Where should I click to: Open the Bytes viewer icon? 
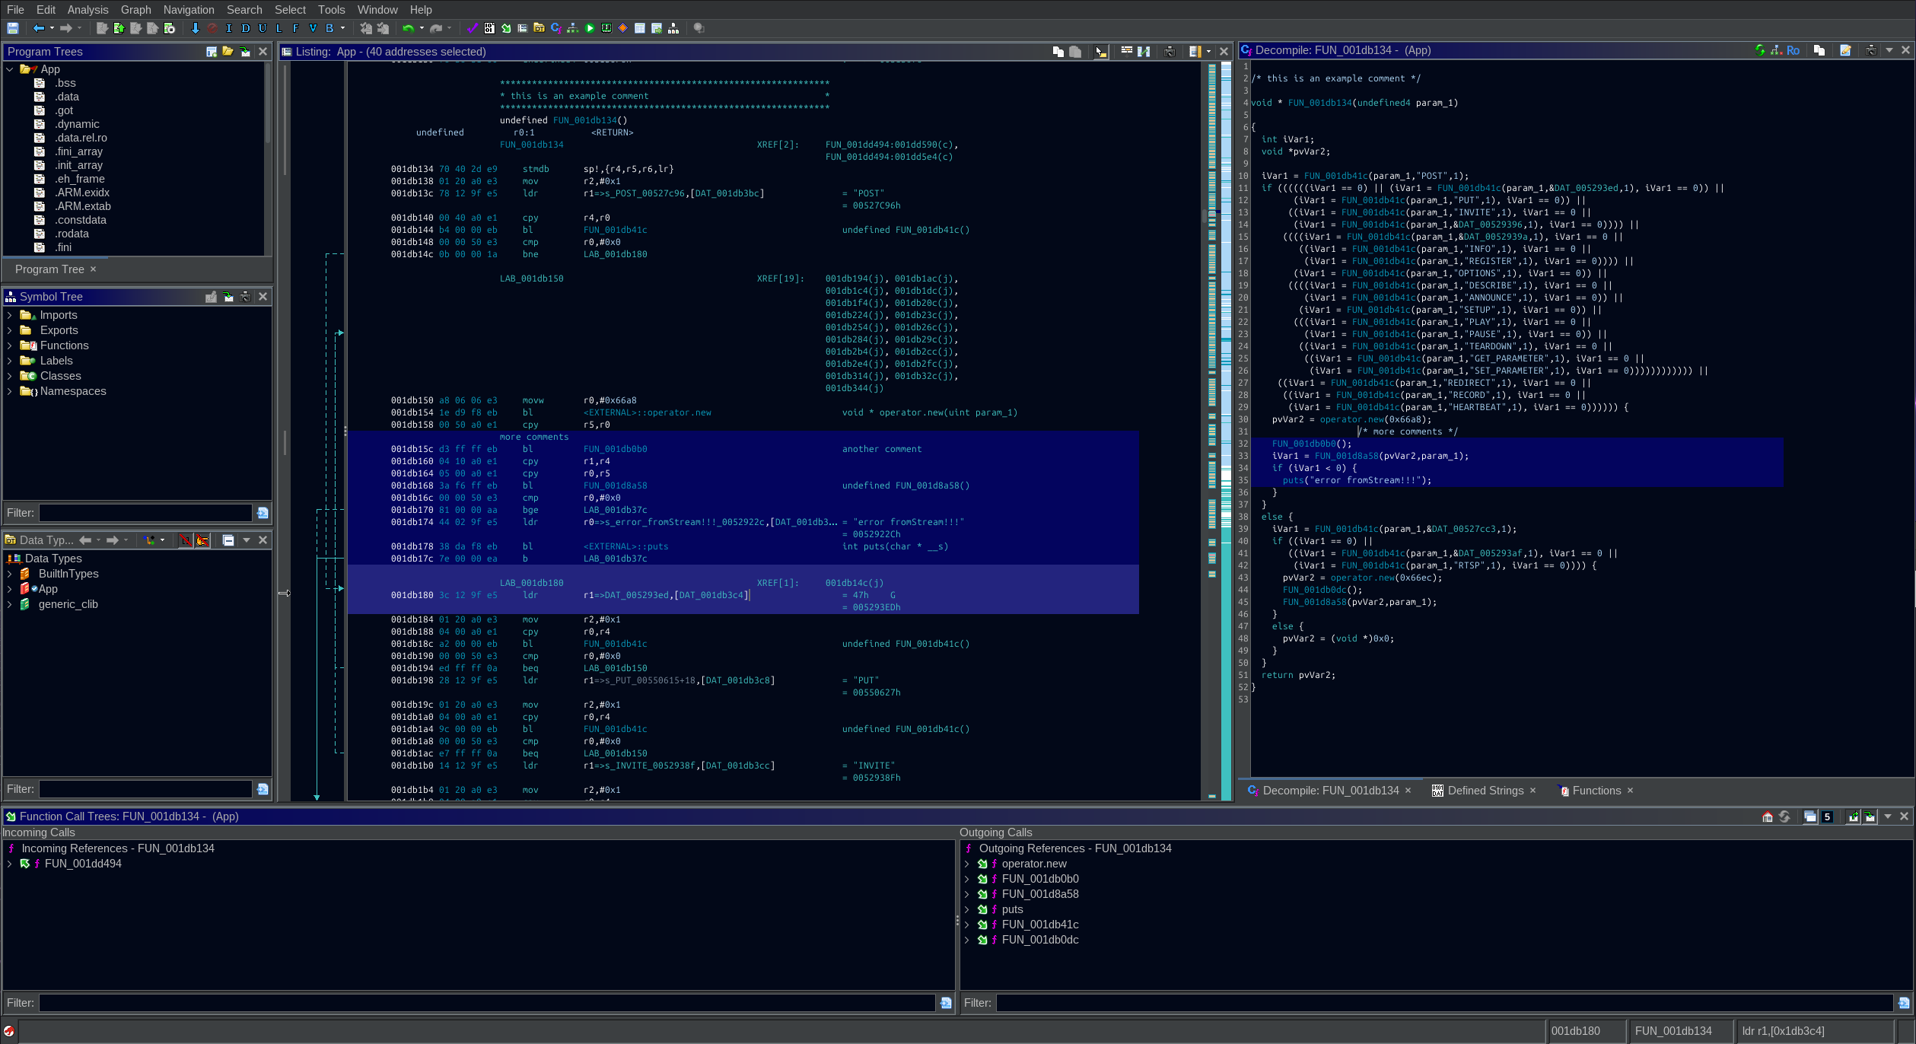[489, 28]
